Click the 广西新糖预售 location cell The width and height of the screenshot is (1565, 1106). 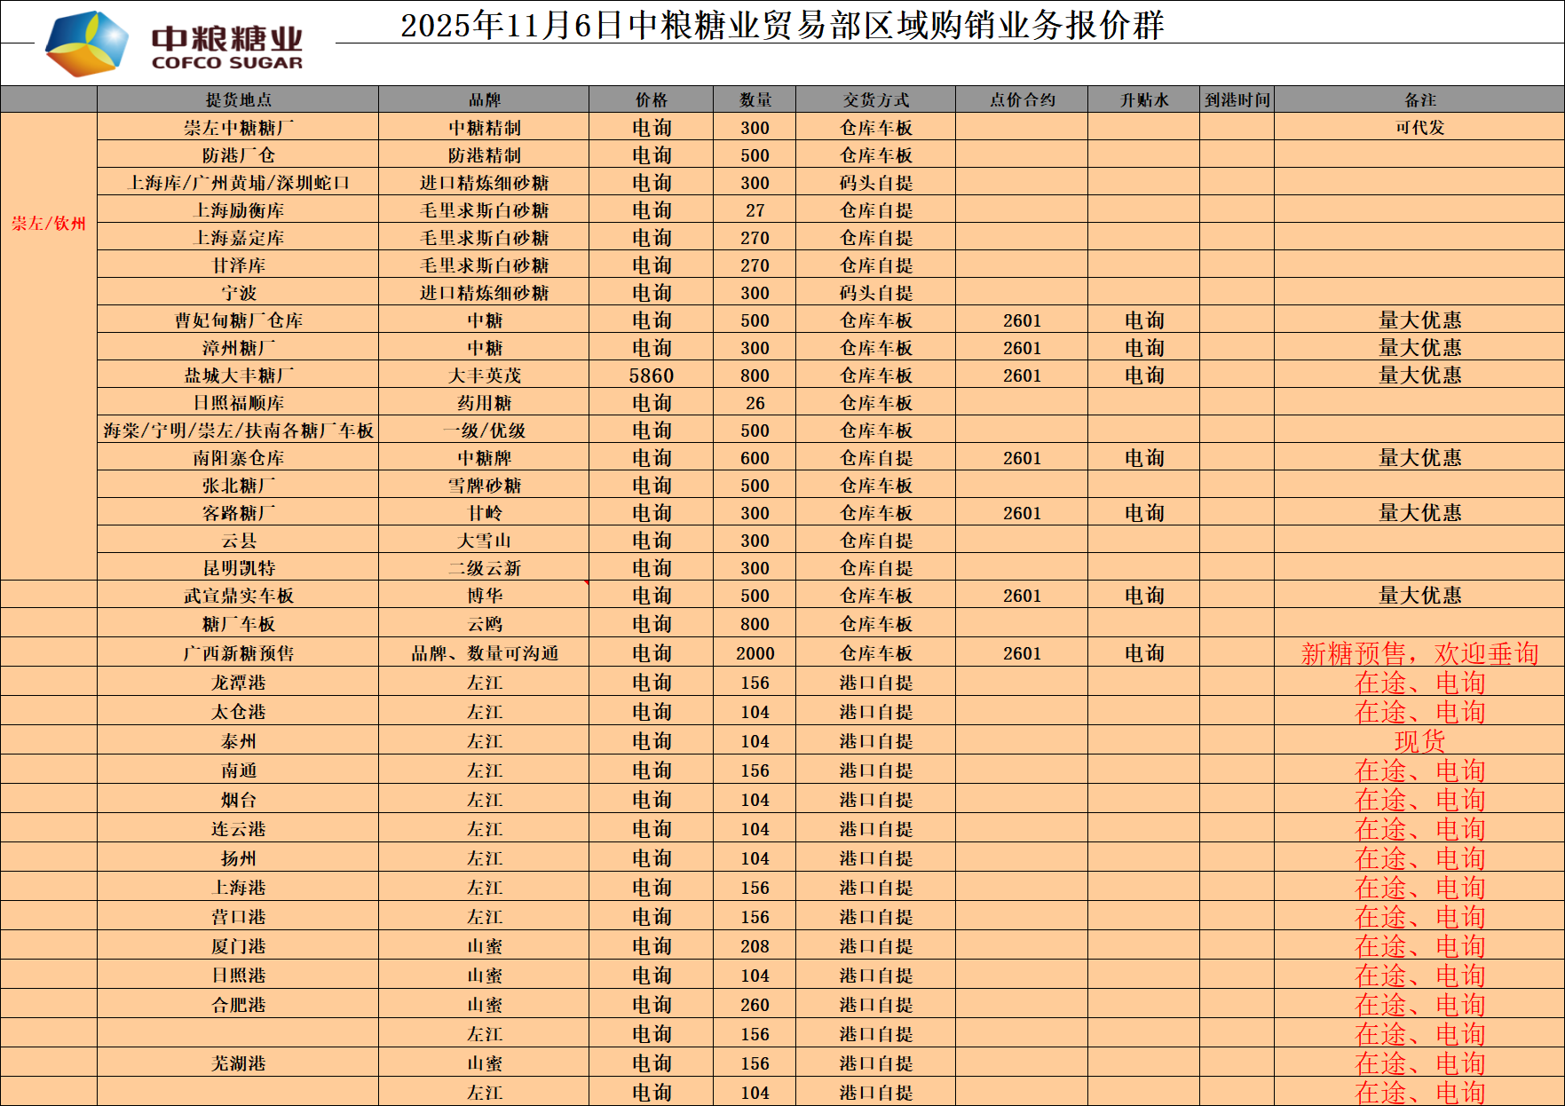click(x=238, y=653)
